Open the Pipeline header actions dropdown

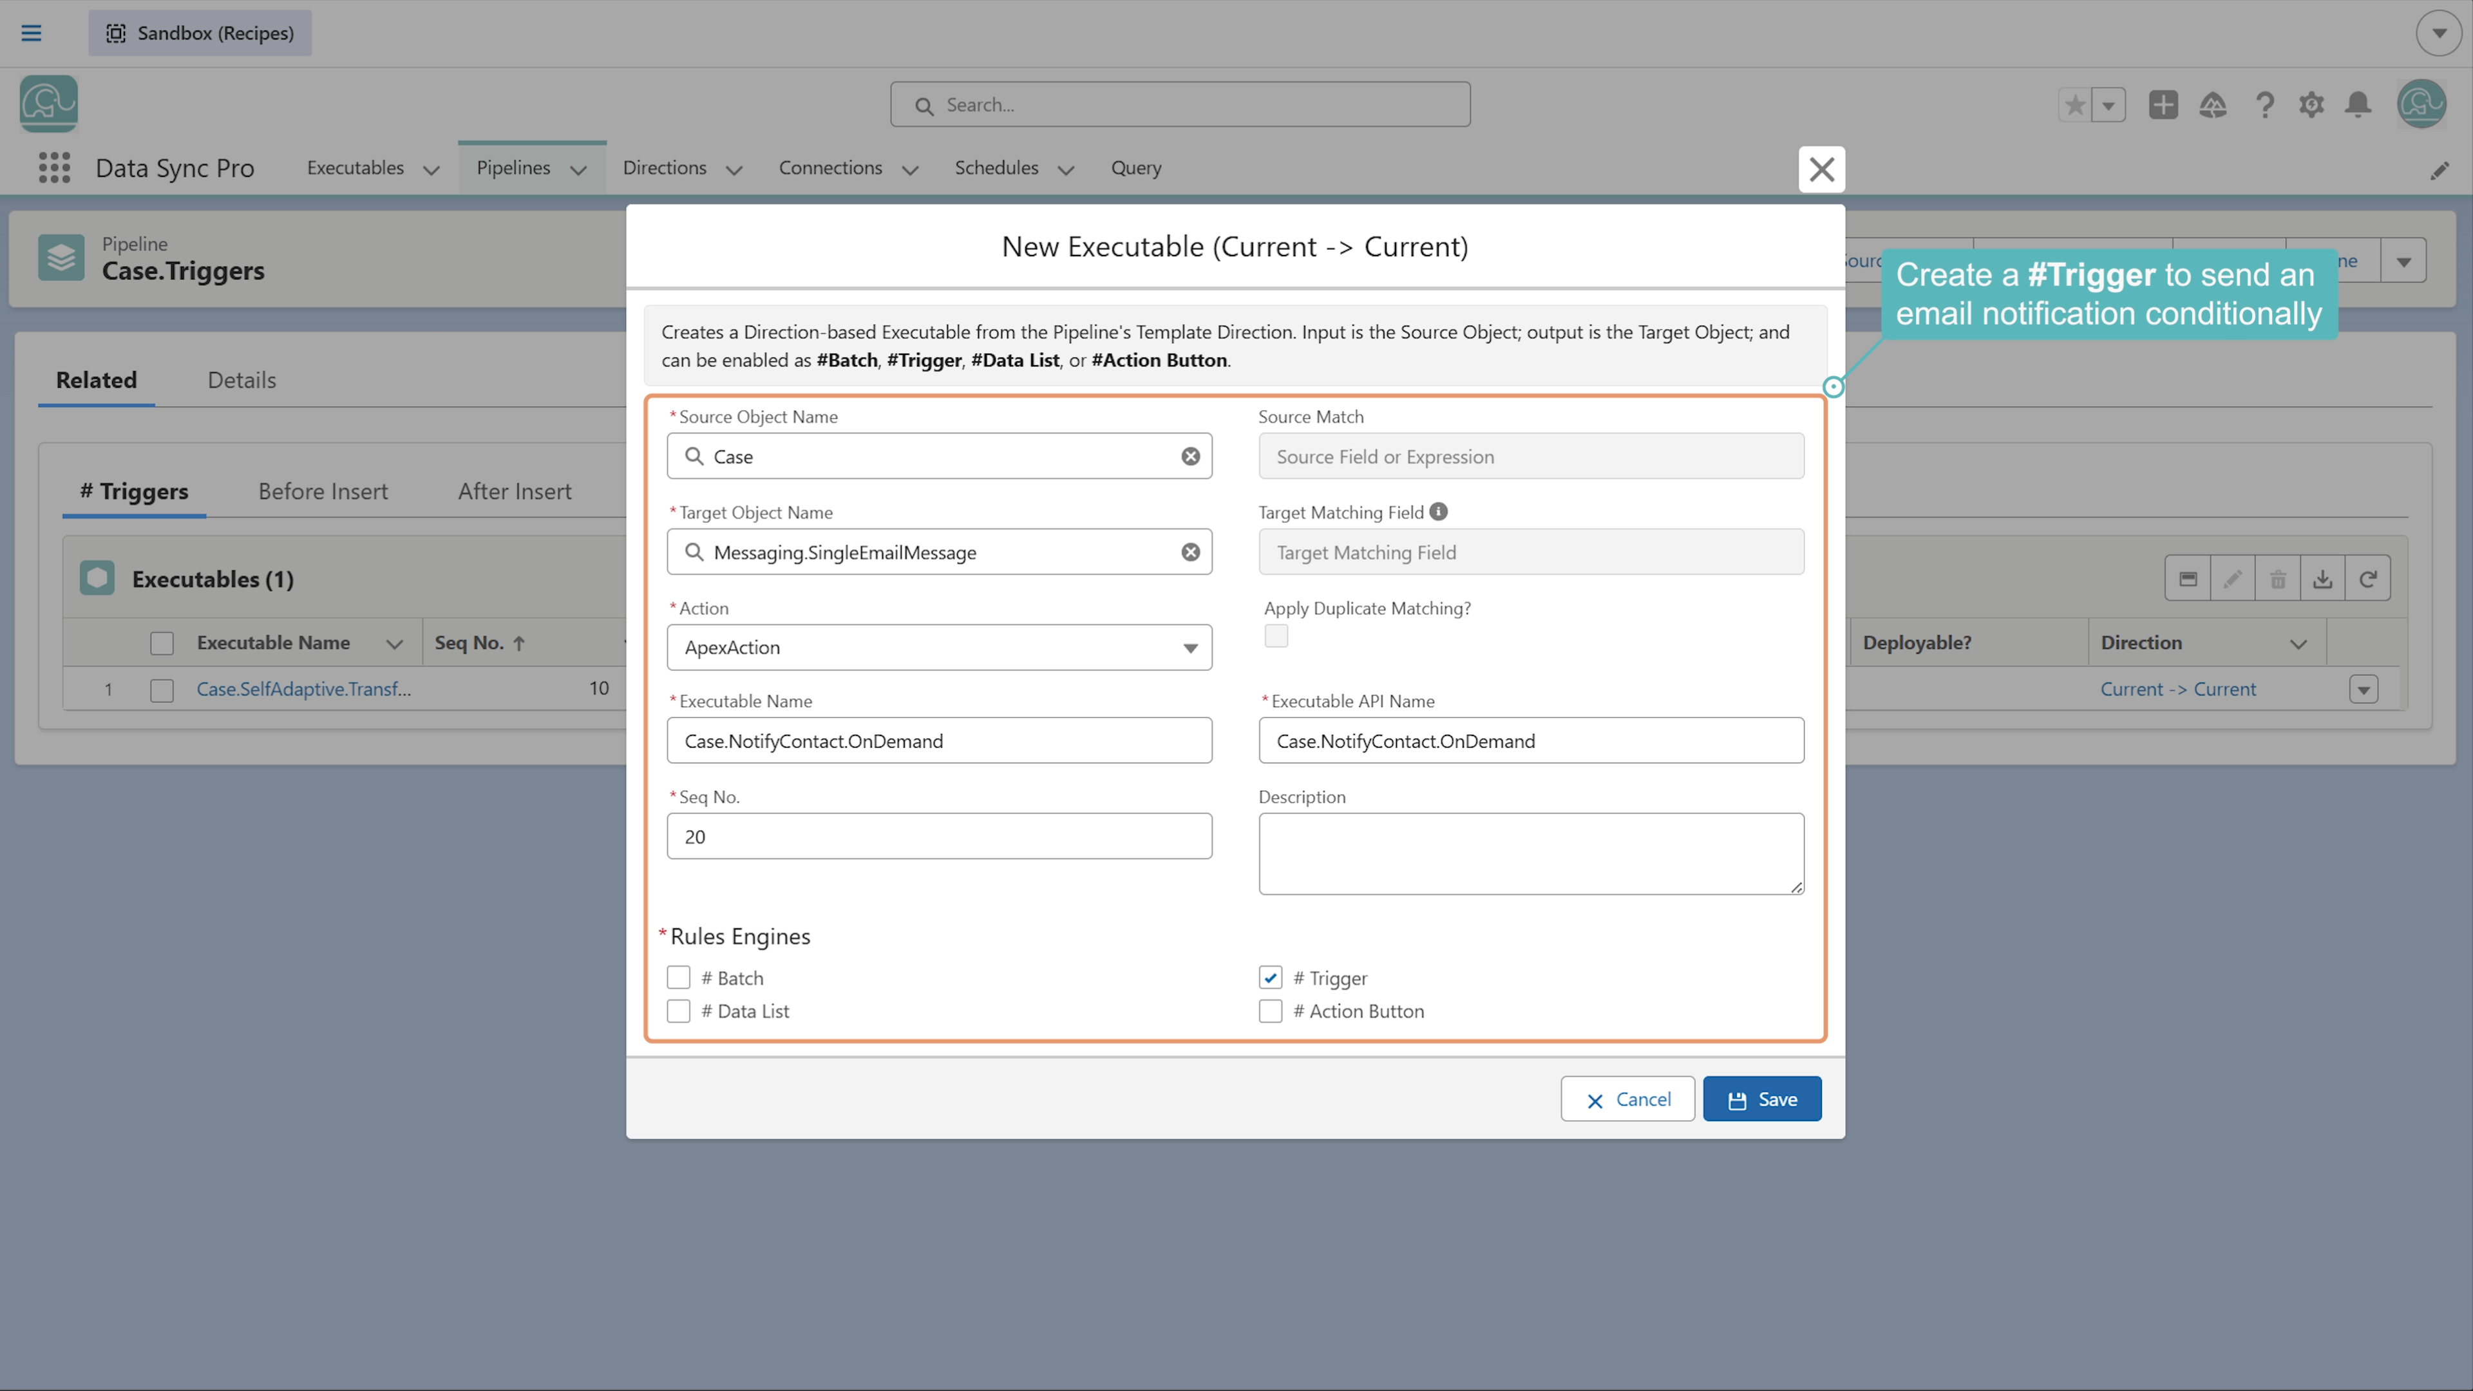tap(2404, 261)
